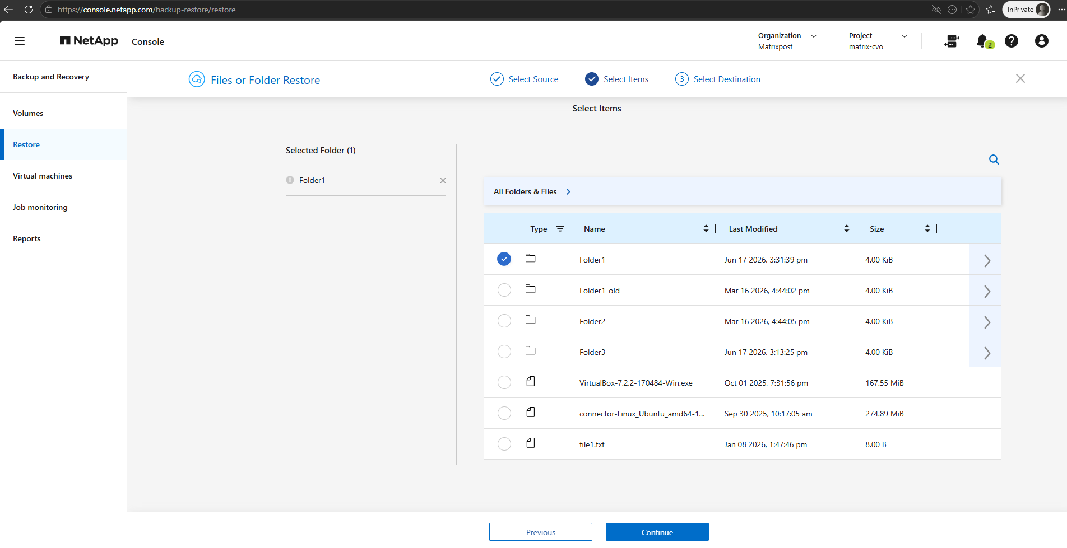Screen dimensions: 1067x548
Task: Click the 167.55 MiB size value
Action: (x=884, y=383)
